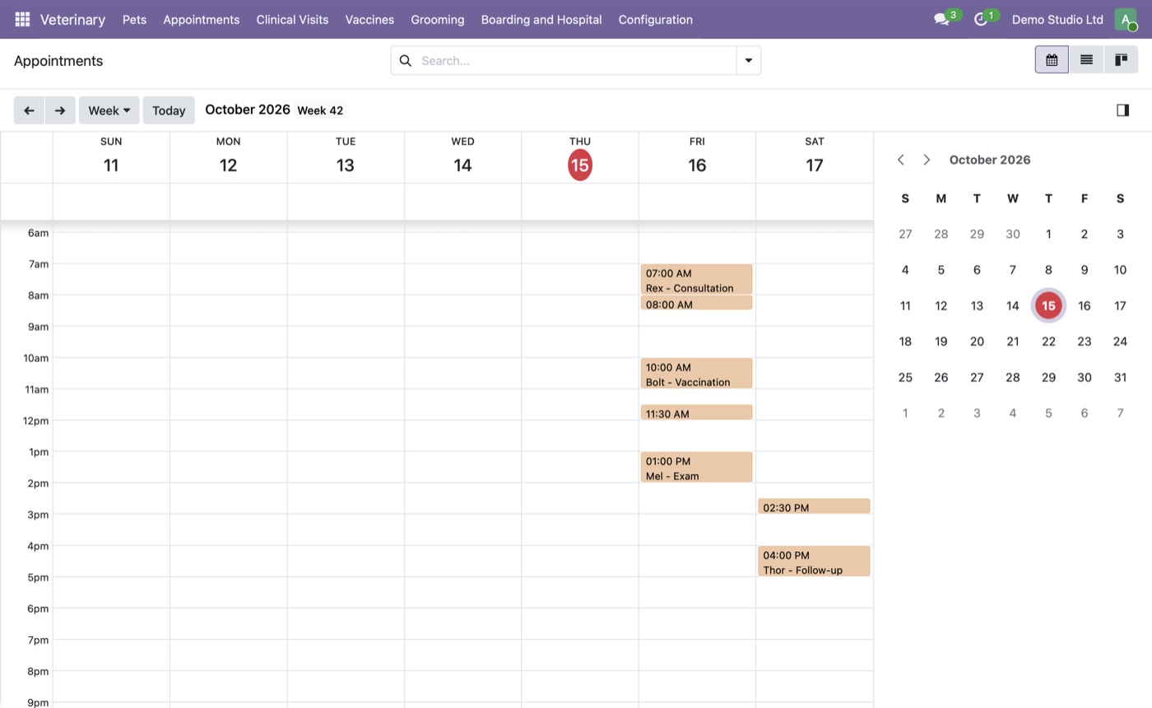Open the Pets menu
Screen dimensions: 1152x708
(x=134, y=19)
